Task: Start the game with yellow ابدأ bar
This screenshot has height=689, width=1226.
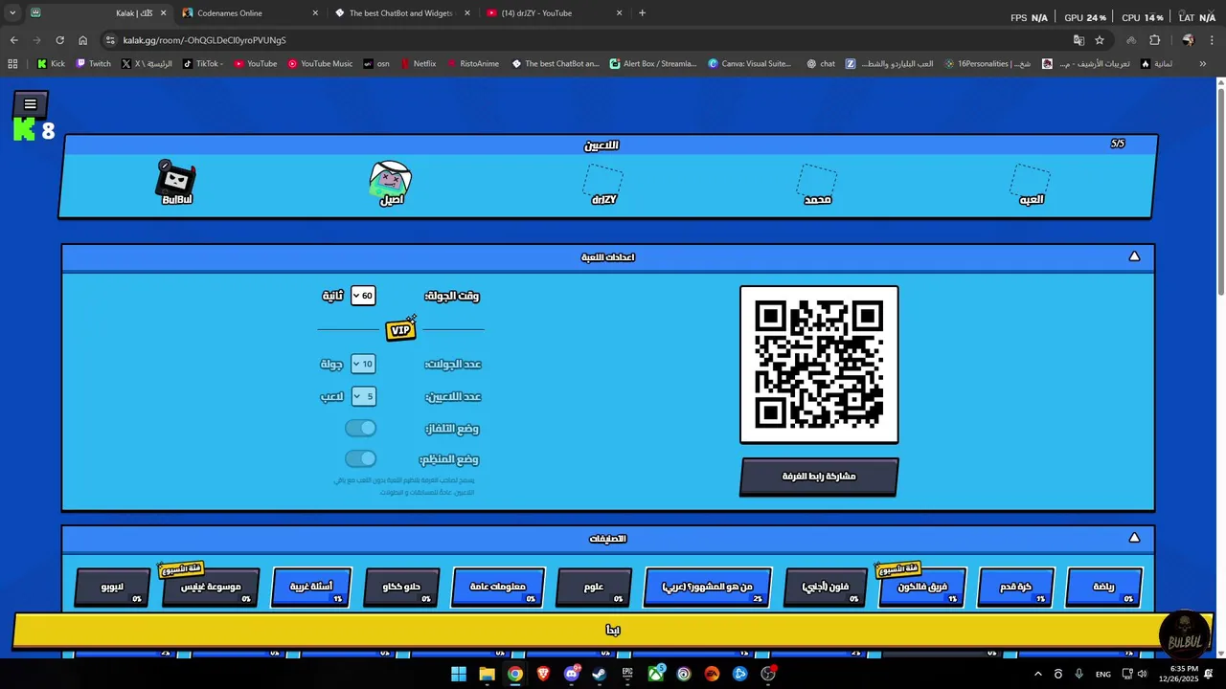Action: 613,630
